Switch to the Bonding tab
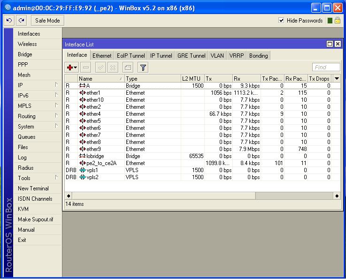The height and width of the screenshot is (279, 346). [x=258, y=56]
